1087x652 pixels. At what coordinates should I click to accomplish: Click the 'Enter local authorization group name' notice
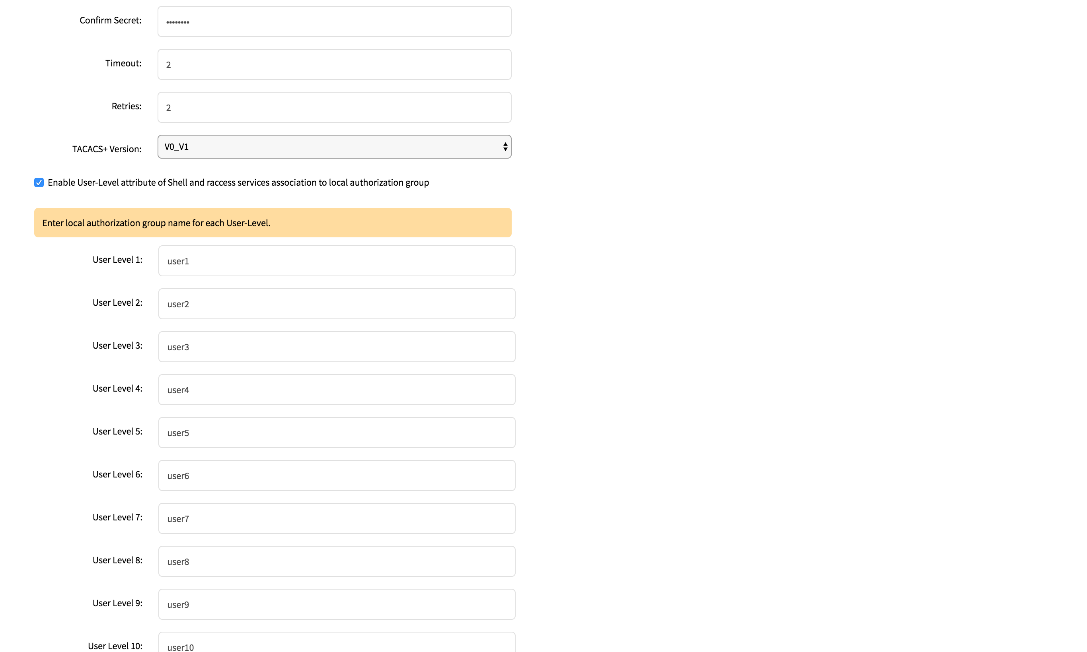(273, 223)
